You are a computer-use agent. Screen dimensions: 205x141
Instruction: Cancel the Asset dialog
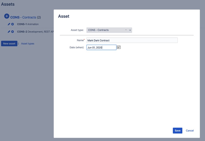190,131
